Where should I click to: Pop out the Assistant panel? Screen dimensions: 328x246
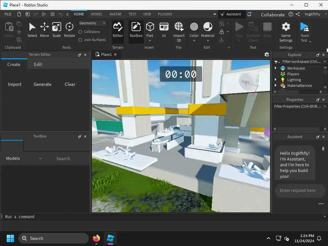coord(318,137)
